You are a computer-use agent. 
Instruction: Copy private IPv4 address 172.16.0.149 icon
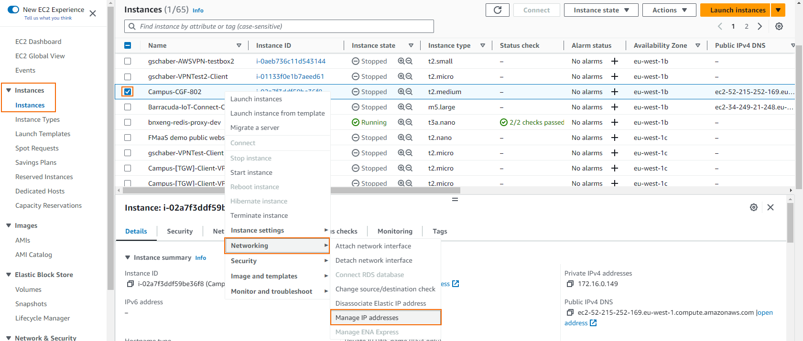coord(570,284)
